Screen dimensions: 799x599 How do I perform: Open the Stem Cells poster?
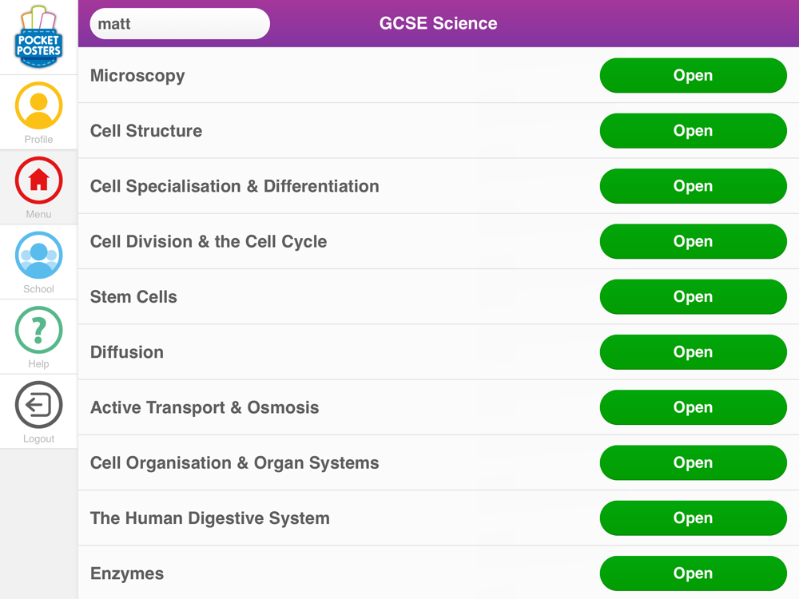pyautogui.click(x=693, y=297)
